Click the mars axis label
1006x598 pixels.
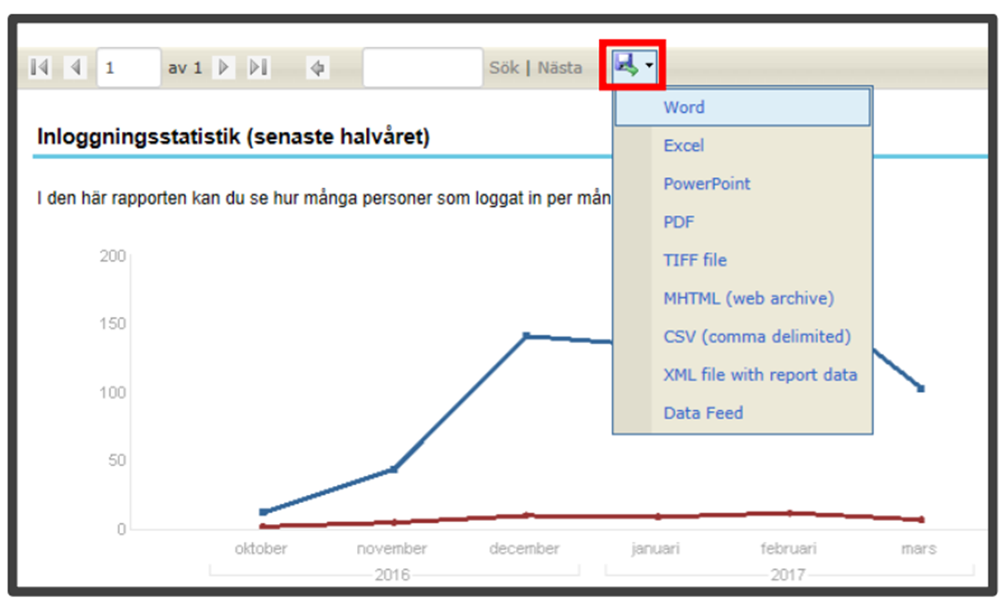pos(919,549)
